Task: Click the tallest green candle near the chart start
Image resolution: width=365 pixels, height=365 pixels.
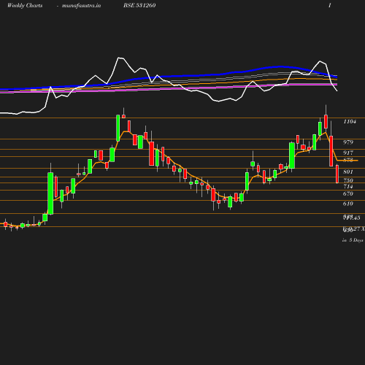Action: [x=50, y=193]
